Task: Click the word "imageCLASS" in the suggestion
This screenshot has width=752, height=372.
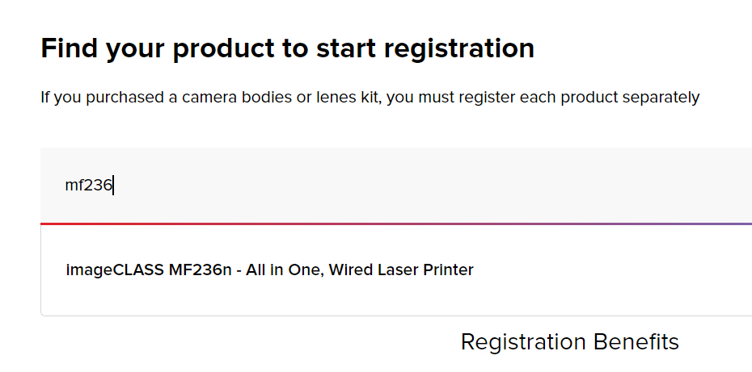Action: (x=115, y=270)
